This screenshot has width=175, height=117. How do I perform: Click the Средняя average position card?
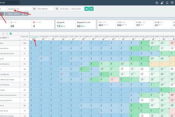pos(66,24)
